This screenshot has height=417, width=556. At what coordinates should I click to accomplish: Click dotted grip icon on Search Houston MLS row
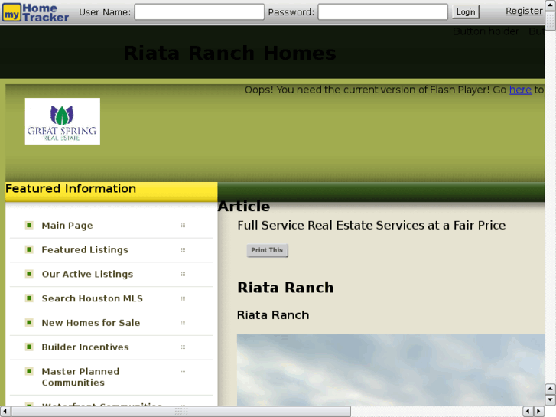[183, 298]
